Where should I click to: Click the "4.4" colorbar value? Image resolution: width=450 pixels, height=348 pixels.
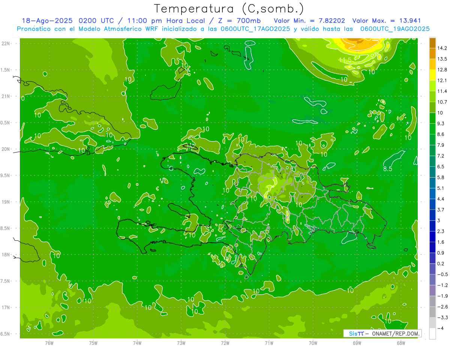pyautogui.click(x=442, y=199)
